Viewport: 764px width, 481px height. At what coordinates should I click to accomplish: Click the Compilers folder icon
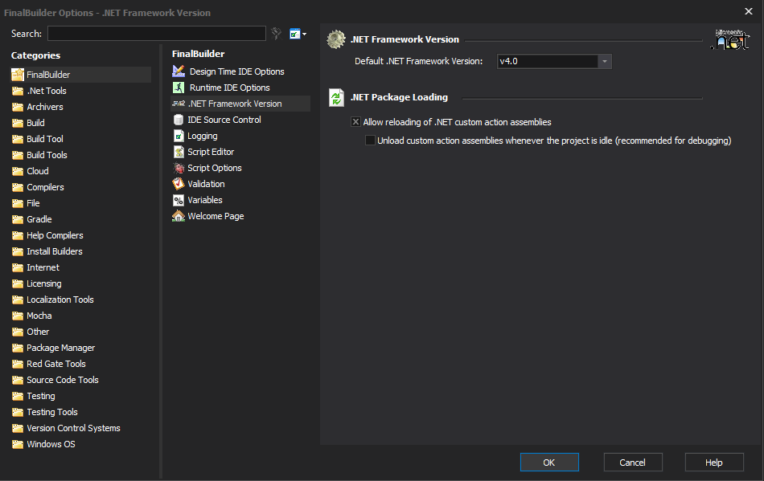18,187
